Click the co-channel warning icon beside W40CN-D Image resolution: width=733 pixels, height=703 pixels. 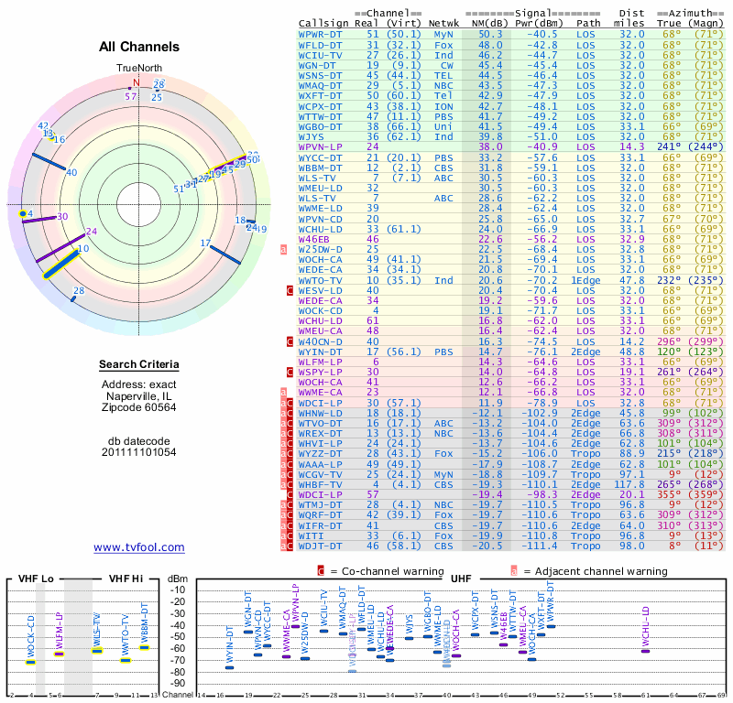[x=290, y=341]
